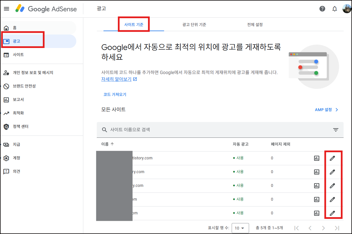The image size is (352, 234).
Task: Open the AdSense navigation hamburger menu
Action: pyautogui.click(x=6, y=9)
